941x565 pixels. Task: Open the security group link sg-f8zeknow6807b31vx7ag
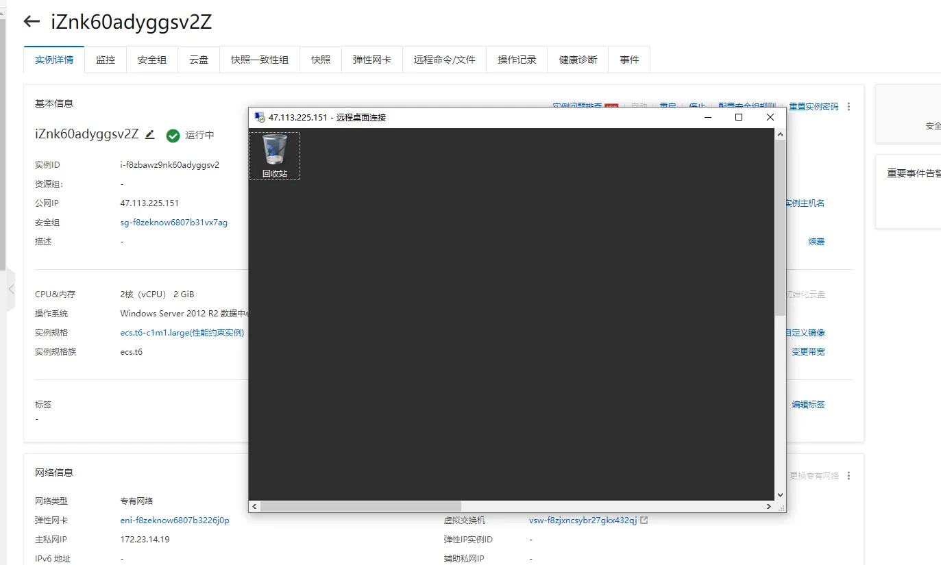pos(174,223)
